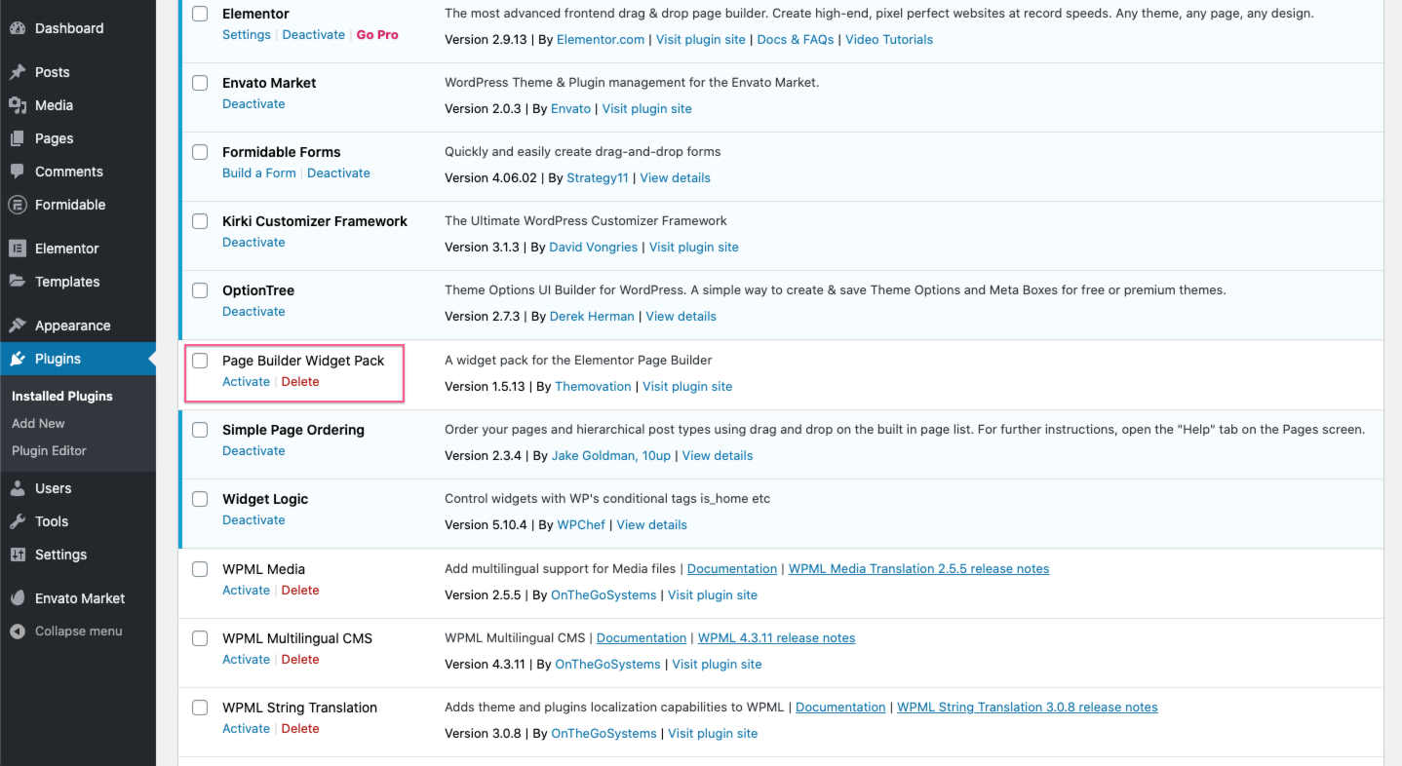Deactivate the Envato Market plugin
The width and height of the screenshot is (1402, 766).
point(253,104)
